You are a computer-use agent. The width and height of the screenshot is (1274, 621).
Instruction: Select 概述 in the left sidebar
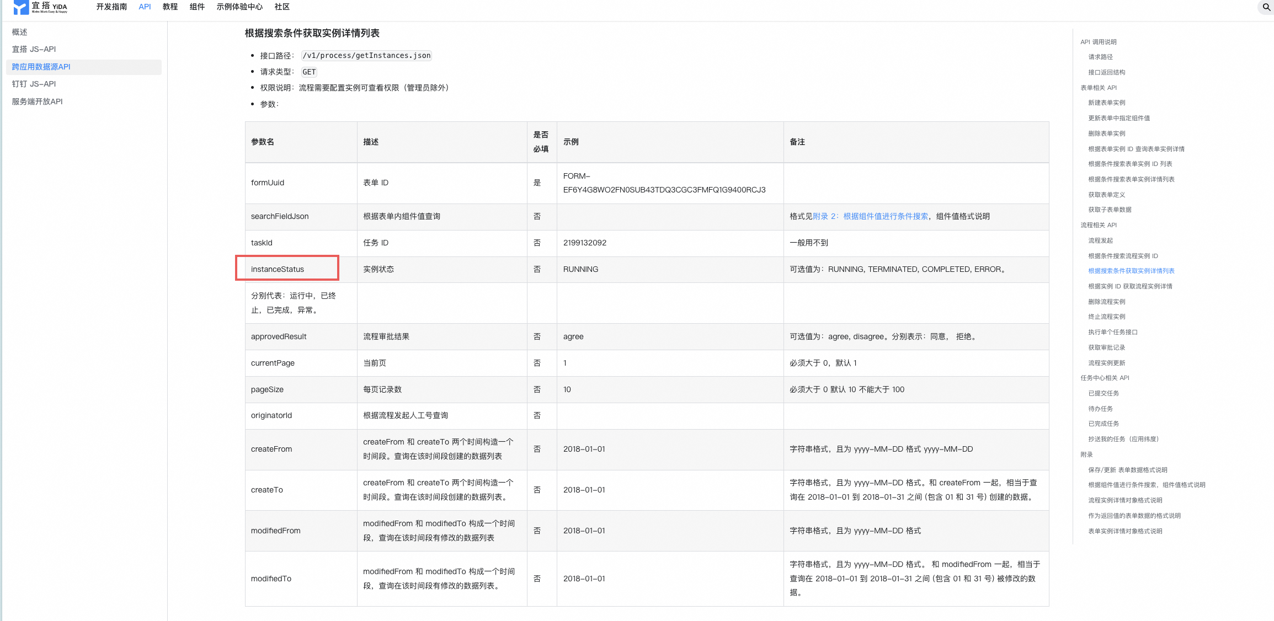pos(20,32)
